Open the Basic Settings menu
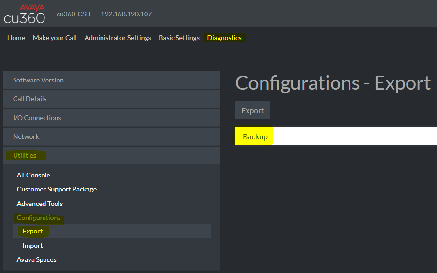 [179, 38]
